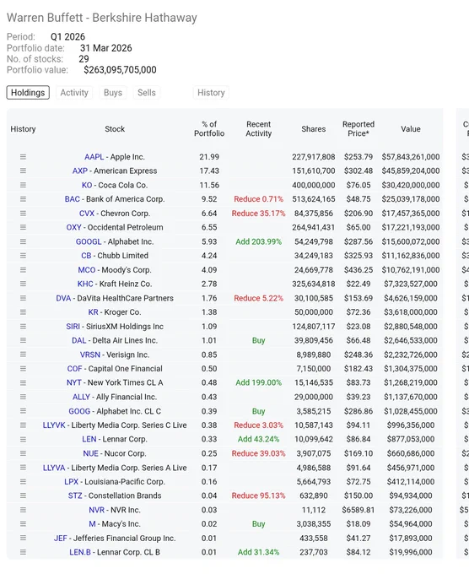Open the CVX ticker link

[87, 213]
